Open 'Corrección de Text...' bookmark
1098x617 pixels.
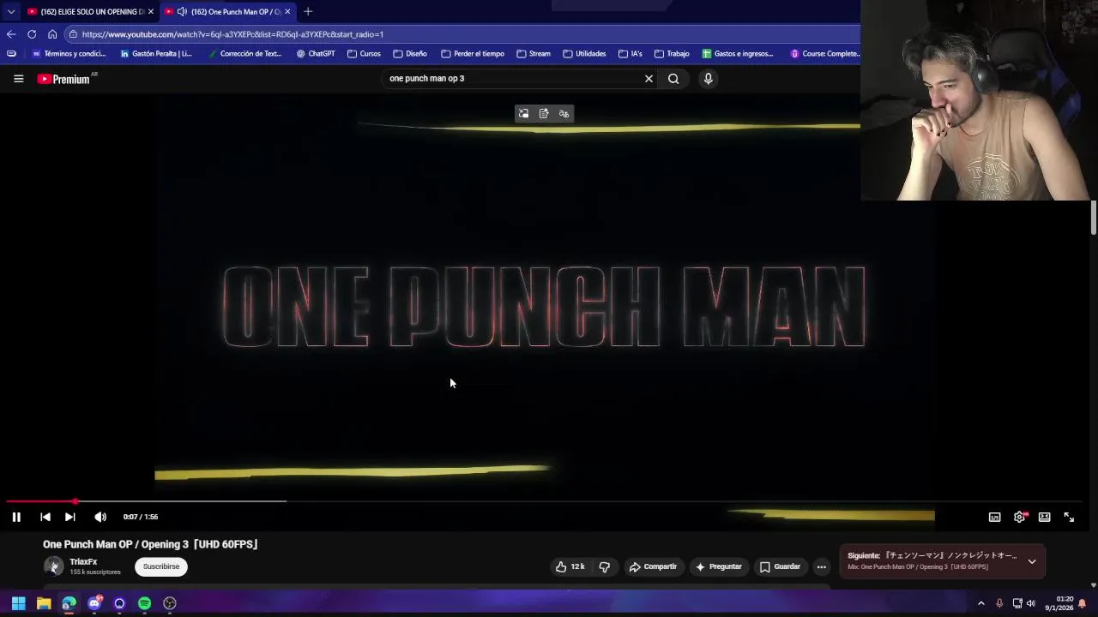(244, 53)
